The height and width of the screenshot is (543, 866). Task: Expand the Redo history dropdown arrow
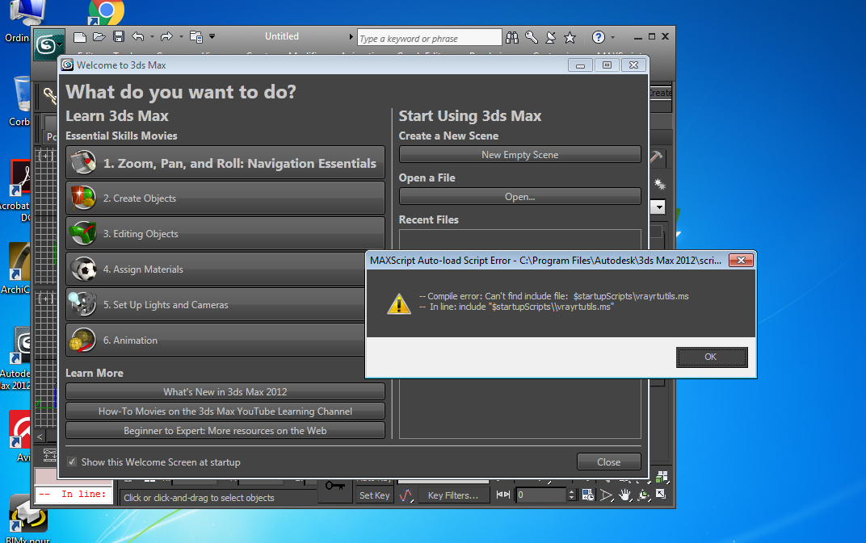(181, 37)
